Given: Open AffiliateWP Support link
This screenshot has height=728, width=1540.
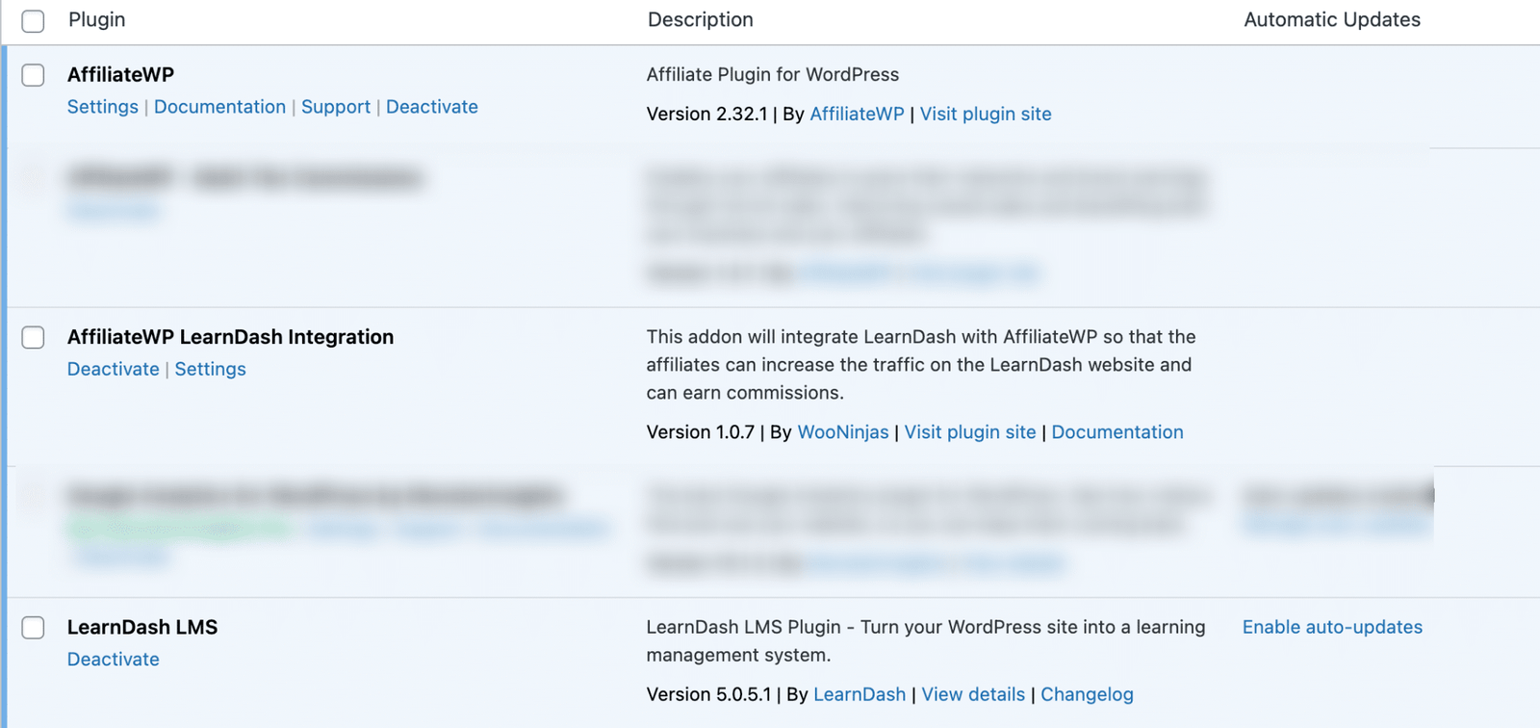Looking at the screenshot, I should tap(336, 107).
